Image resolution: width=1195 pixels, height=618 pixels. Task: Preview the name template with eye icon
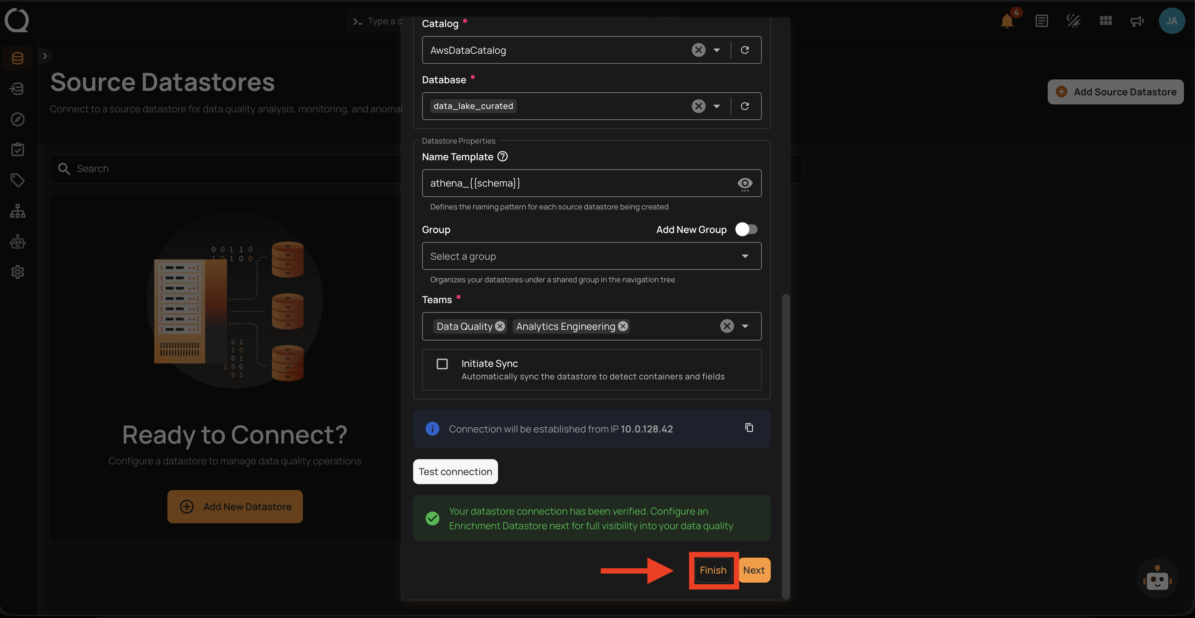click(x=744, y=184)
